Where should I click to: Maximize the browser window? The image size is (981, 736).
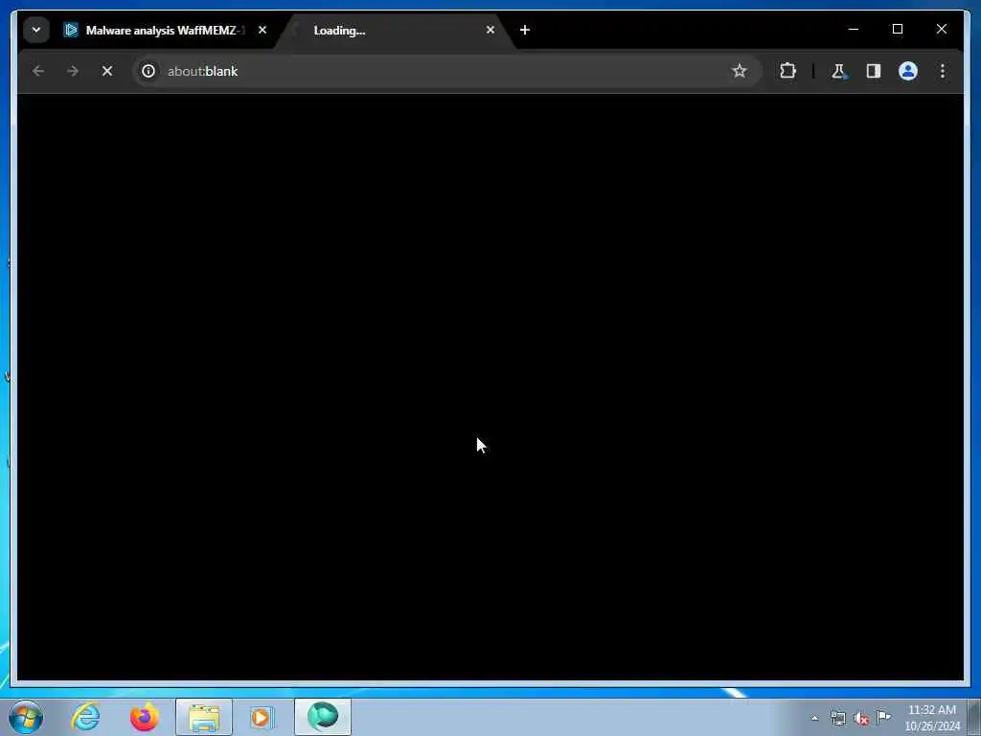(x=898, y=30)
